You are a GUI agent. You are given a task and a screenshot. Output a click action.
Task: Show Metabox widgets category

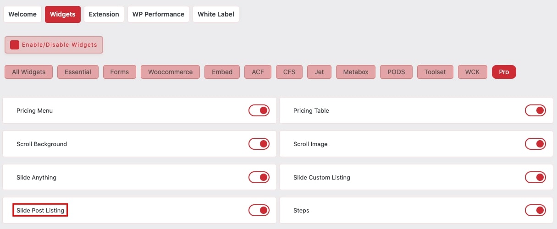pos(356,72)
